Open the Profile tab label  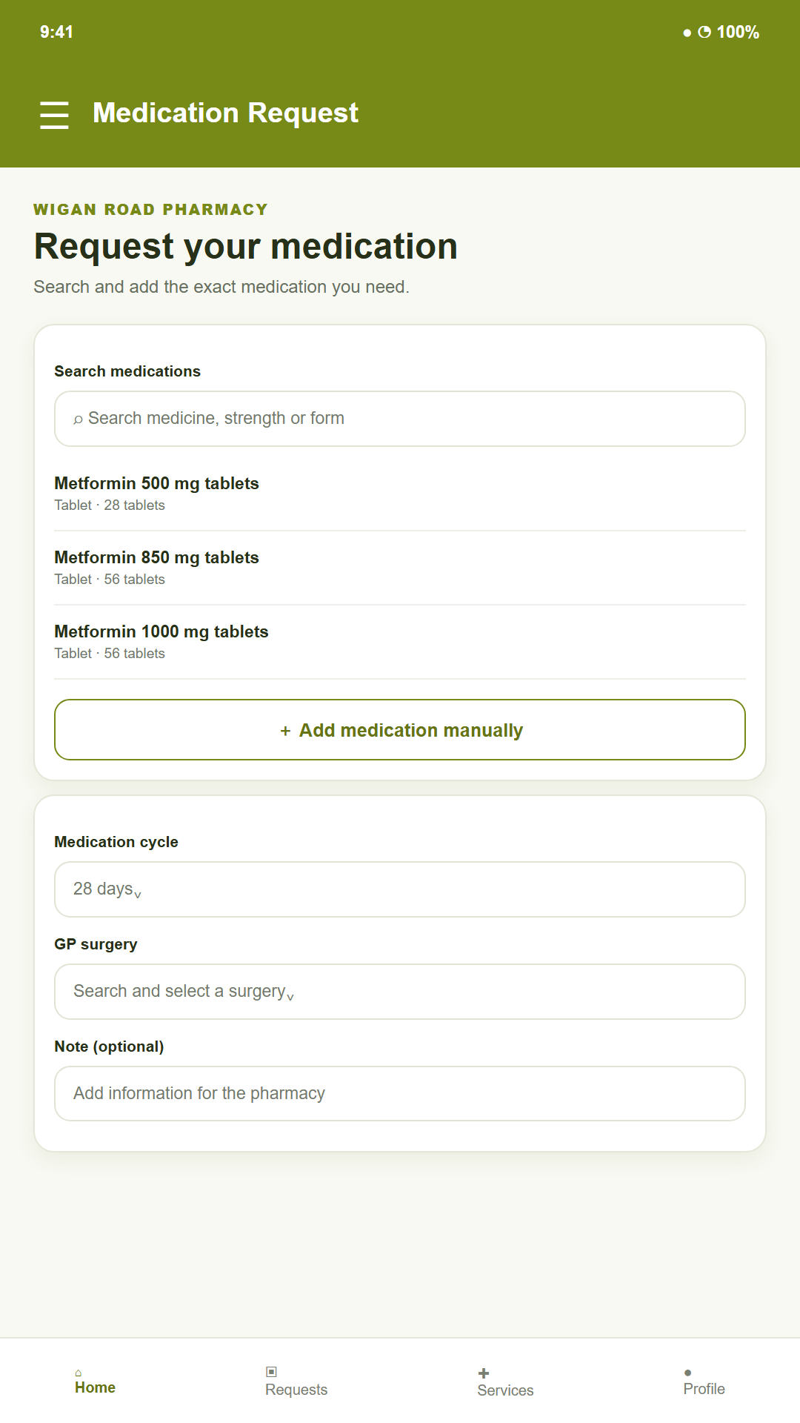coord(704,1389)
